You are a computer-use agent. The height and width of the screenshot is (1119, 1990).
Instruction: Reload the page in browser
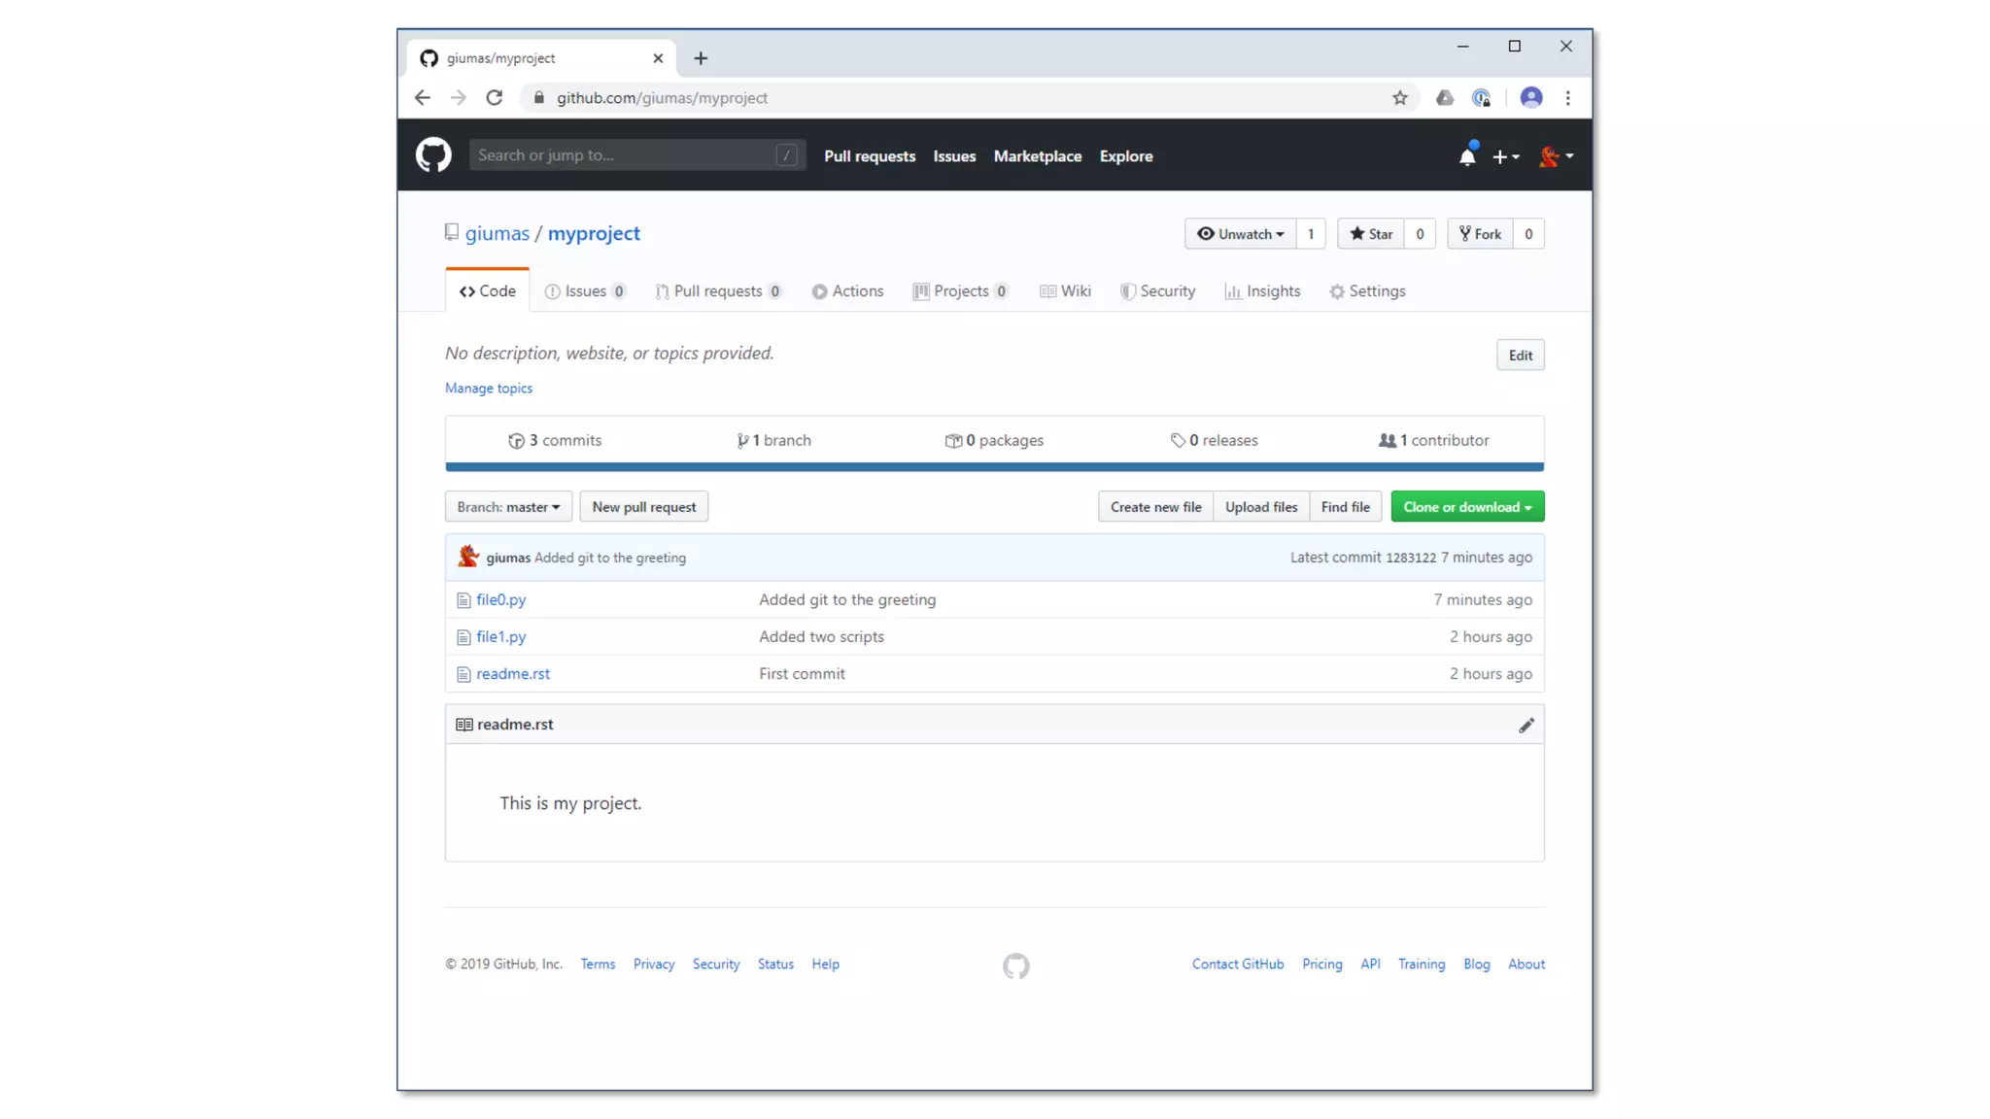click(x=495, y=98)
